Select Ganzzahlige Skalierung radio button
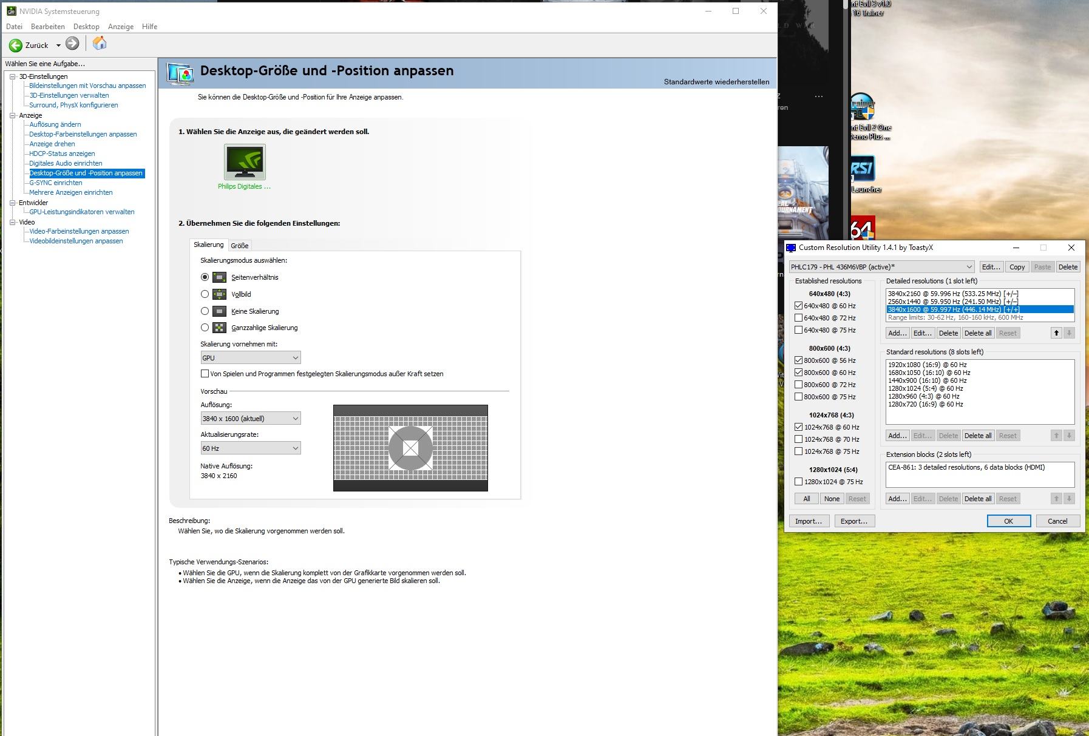 click(x=205, y=328)
